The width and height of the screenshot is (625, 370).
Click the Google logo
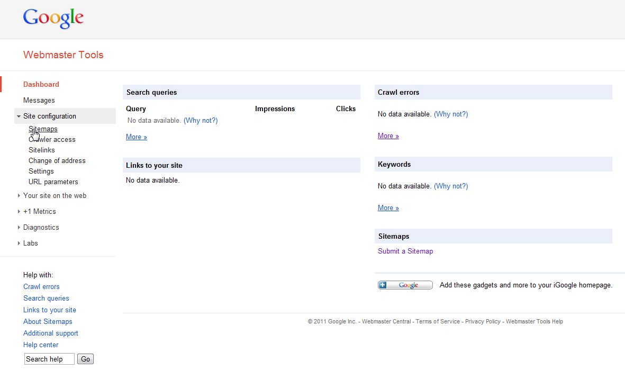click(53, 19)
